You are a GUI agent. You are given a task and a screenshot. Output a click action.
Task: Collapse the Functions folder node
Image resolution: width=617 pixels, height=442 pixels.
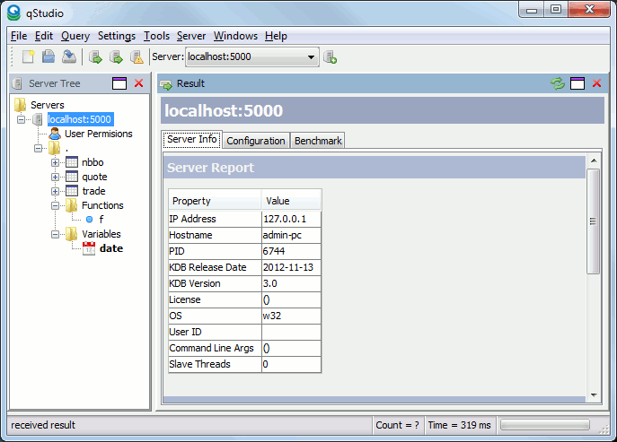click(55, 205)
